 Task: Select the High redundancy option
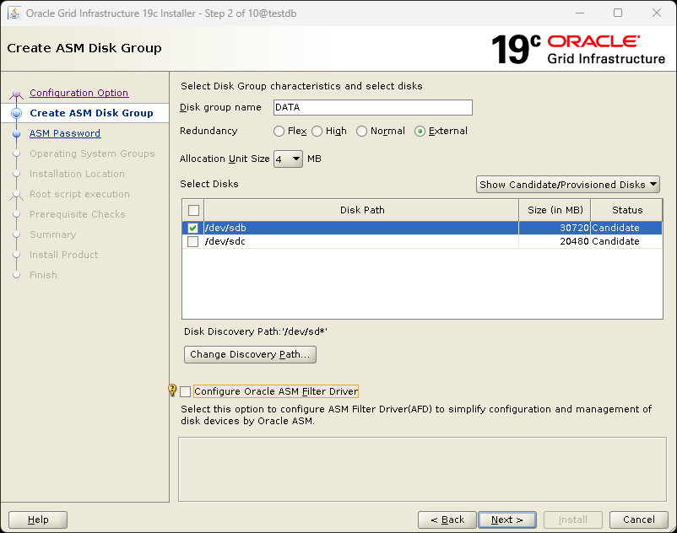[317, 131]
